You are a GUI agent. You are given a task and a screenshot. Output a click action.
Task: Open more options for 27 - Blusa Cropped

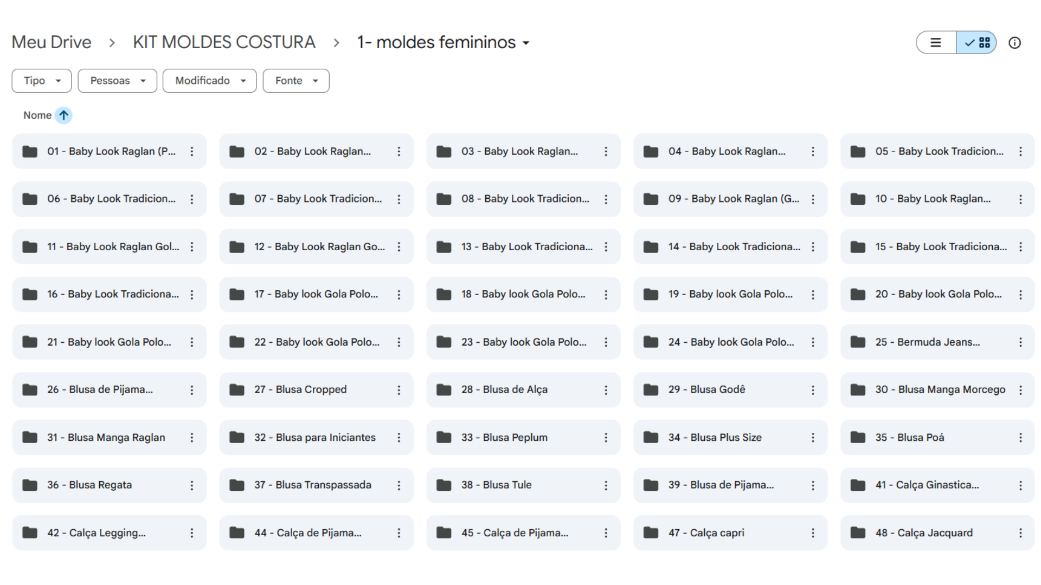coord(399,390)
